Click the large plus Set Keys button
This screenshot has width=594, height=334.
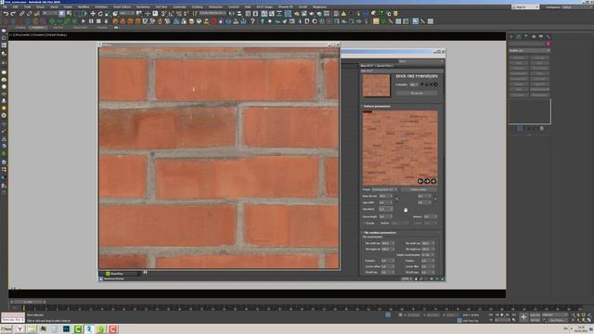(523, 317)
